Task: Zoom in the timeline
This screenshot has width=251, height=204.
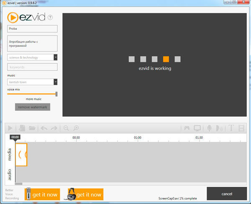Action: pyautogui.click(x=76, y=128)
